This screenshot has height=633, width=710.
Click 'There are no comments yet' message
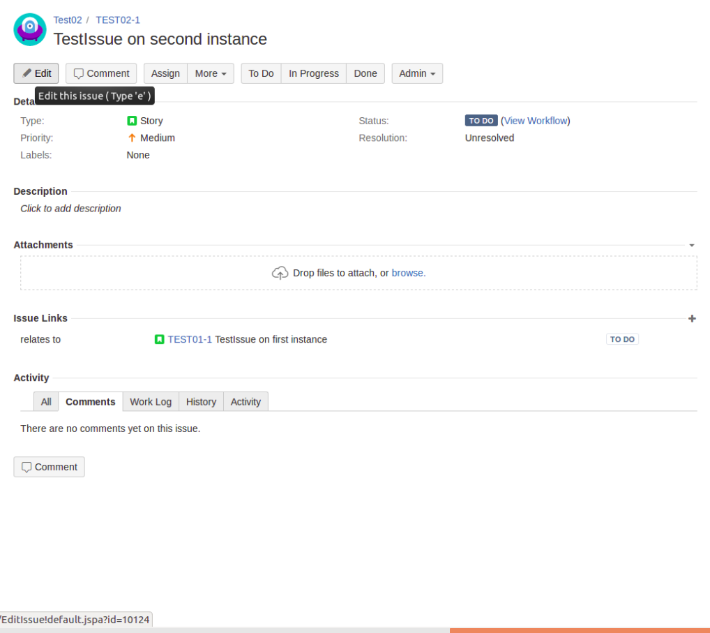[x=110, y=429]
